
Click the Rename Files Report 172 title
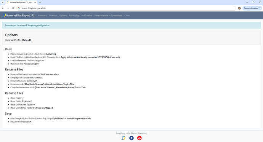[x=20, y=15]
